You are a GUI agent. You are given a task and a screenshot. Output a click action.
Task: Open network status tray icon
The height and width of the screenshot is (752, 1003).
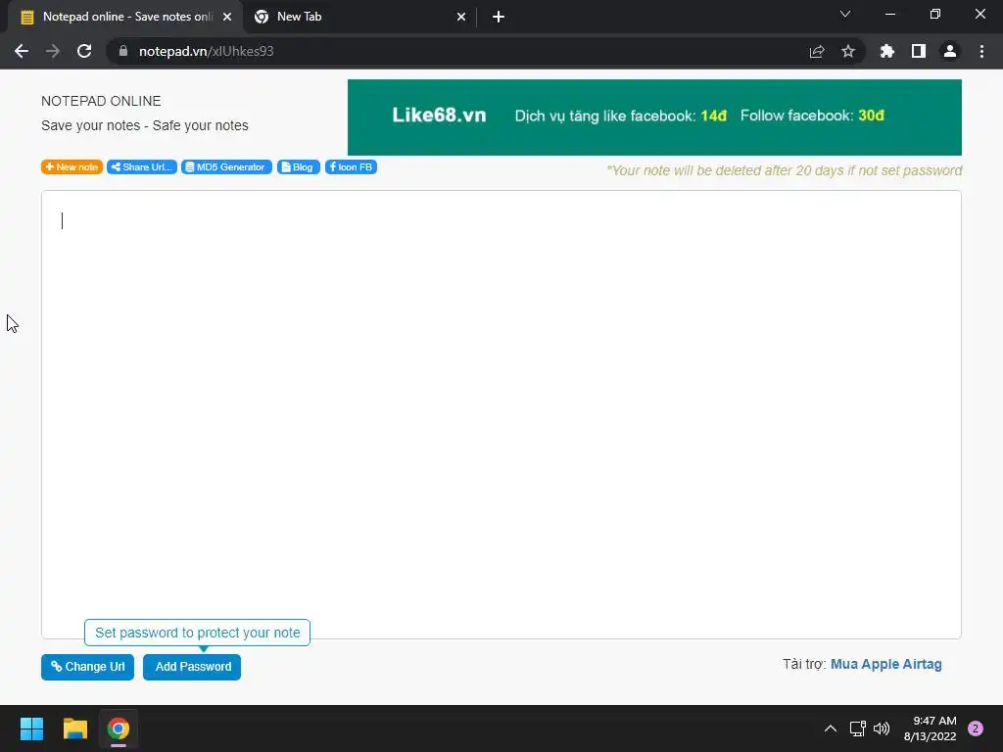click(857, 728)
